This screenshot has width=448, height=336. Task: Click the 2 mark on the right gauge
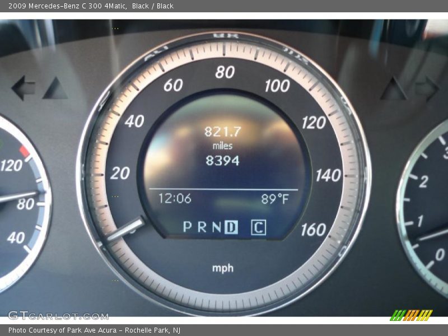(423, 181)
